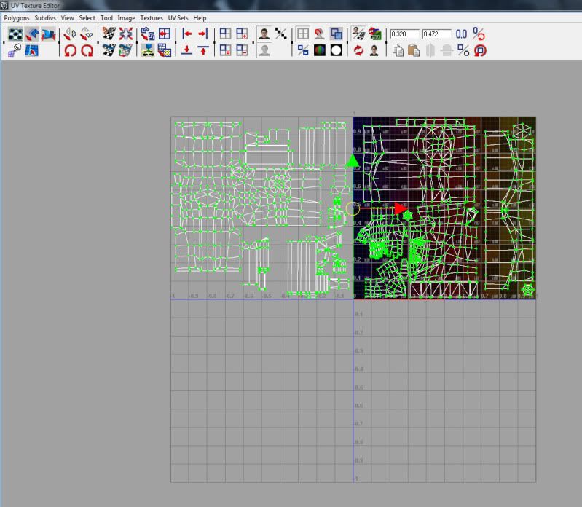The image size is (582, 507).
Task: Split selected UVs with inward arrows icon
Action: coord(126,34)
